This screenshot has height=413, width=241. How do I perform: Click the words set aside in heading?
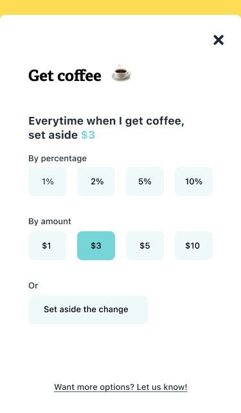click(x=53, y=135)
